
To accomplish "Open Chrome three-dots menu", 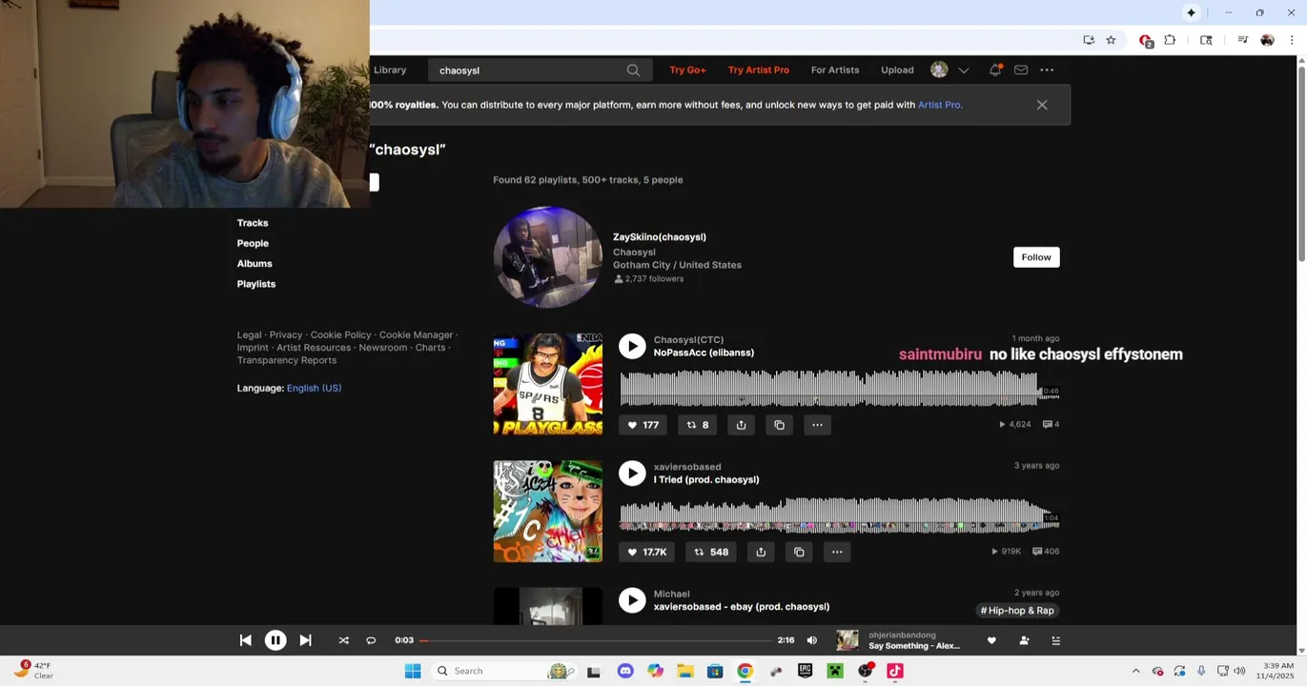I will [1292, 40].
